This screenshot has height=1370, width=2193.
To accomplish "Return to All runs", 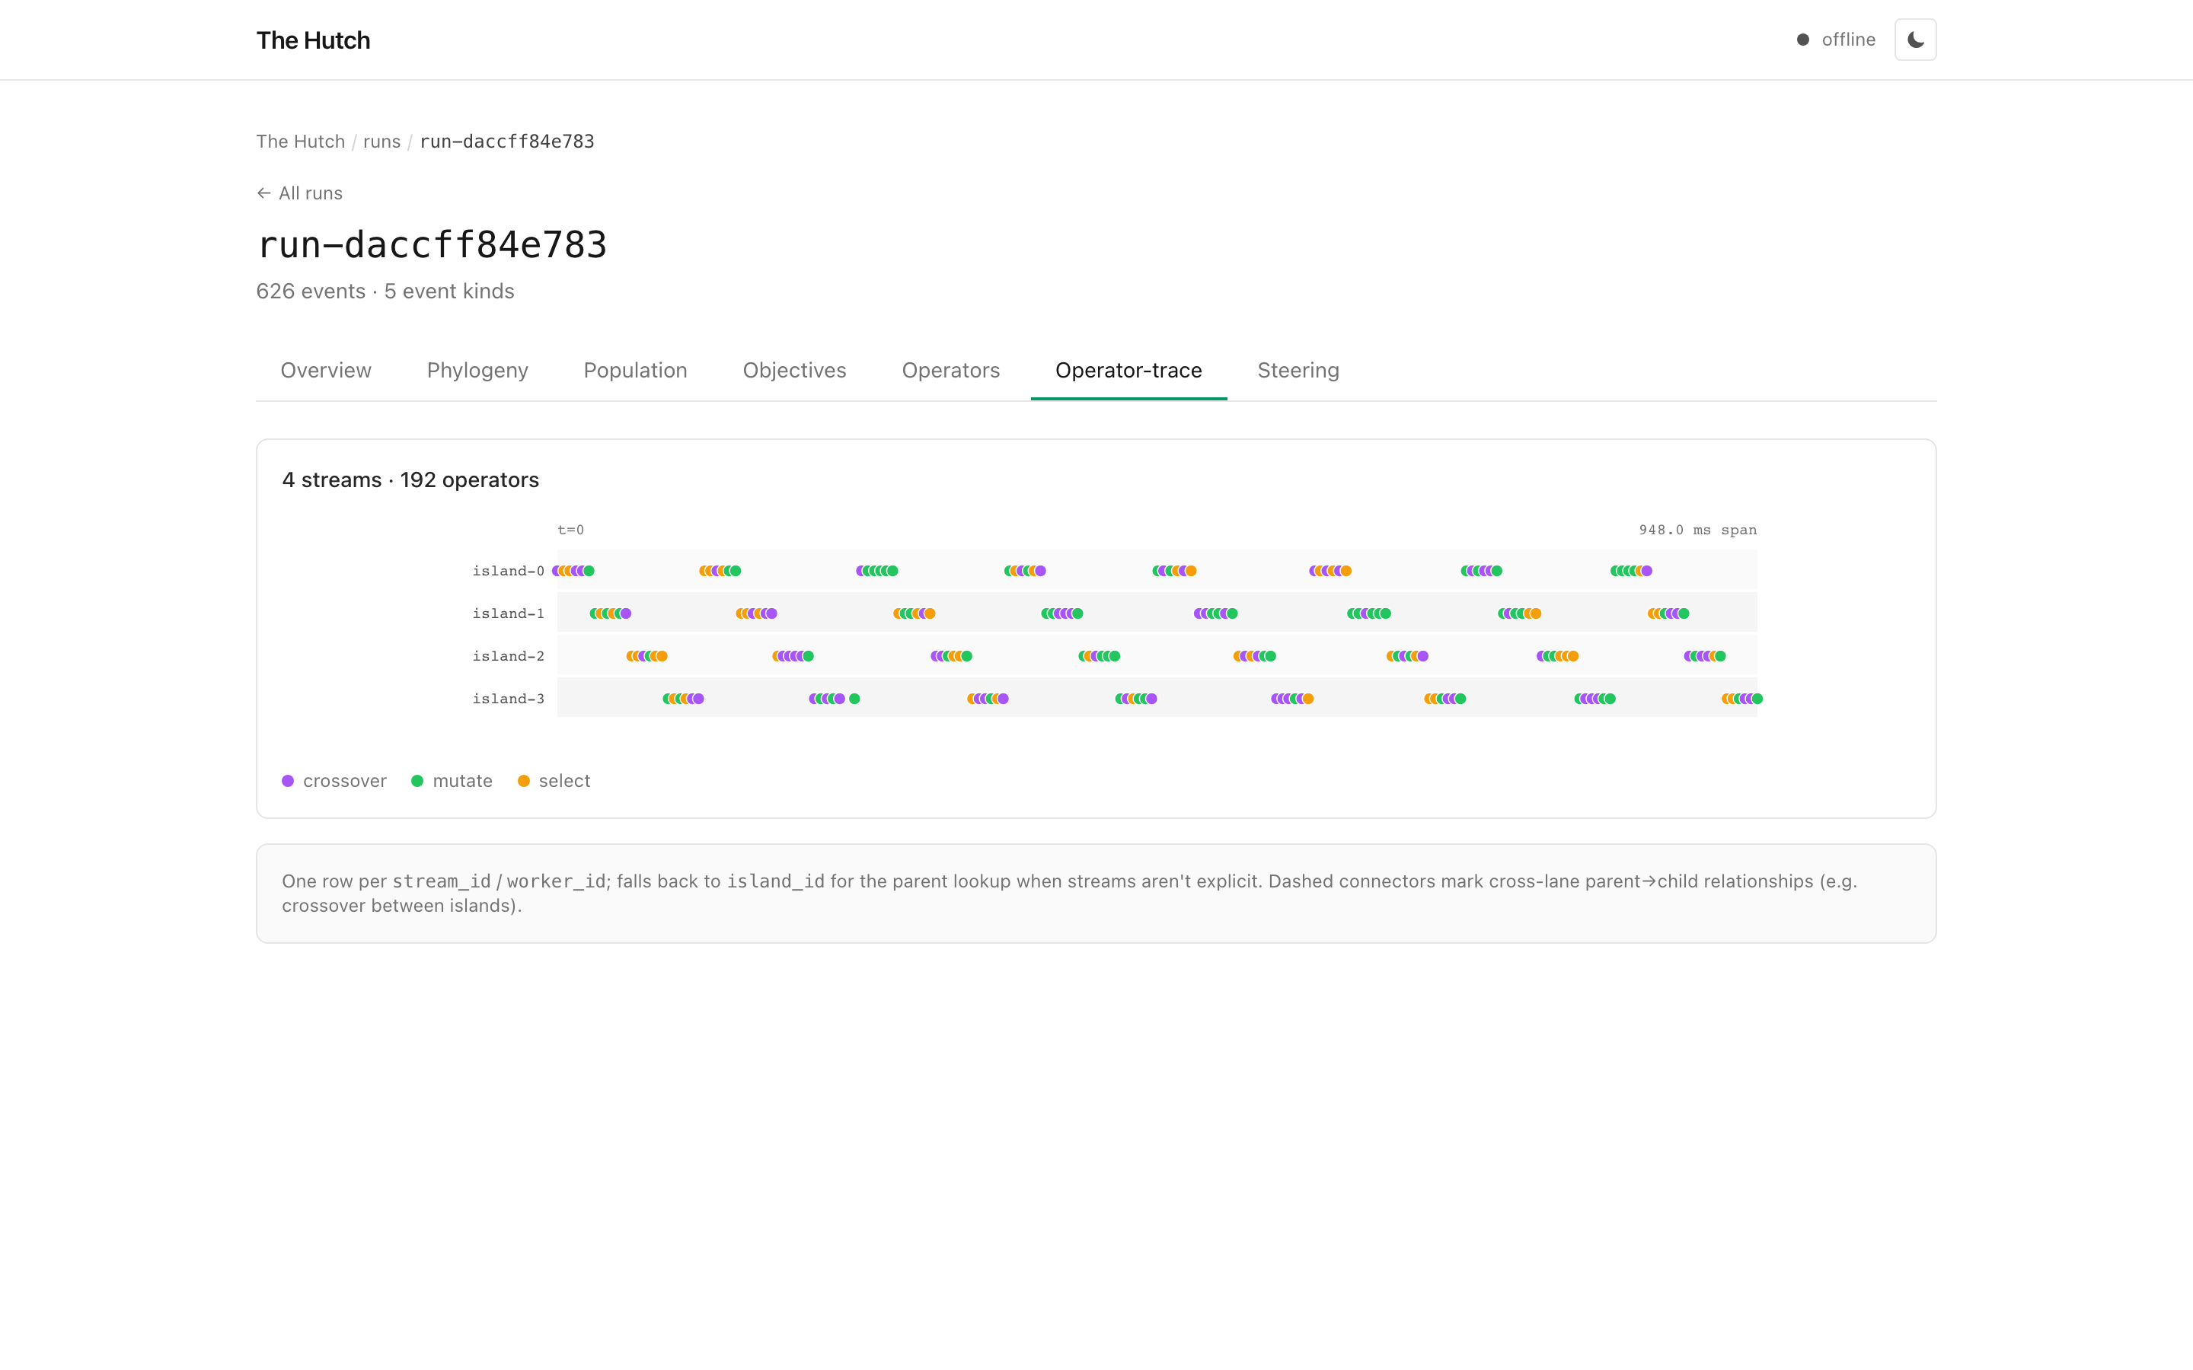I will [300, 193].
